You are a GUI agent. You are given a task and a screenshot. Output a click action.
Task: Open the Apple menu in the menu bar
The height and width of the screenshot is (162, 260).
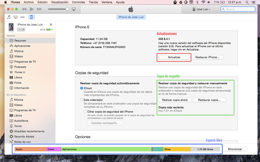[x=6, y=2]
